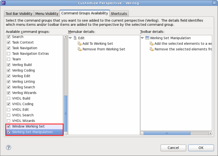The image size is (218, 156).
Task: Enable the VHDL Edit checkbox
Action: point(9,109)
